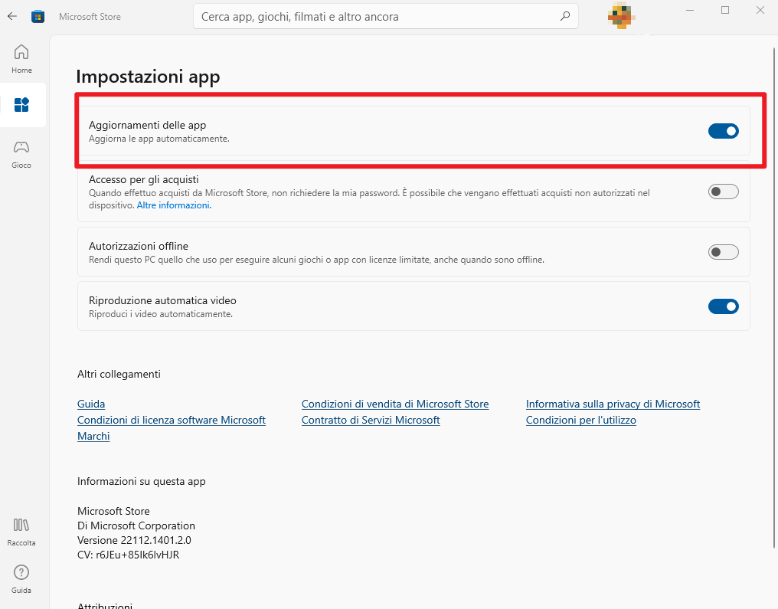The image size is (778, 609).
Task: Open the Raccolta library
Action: [21, 532]
